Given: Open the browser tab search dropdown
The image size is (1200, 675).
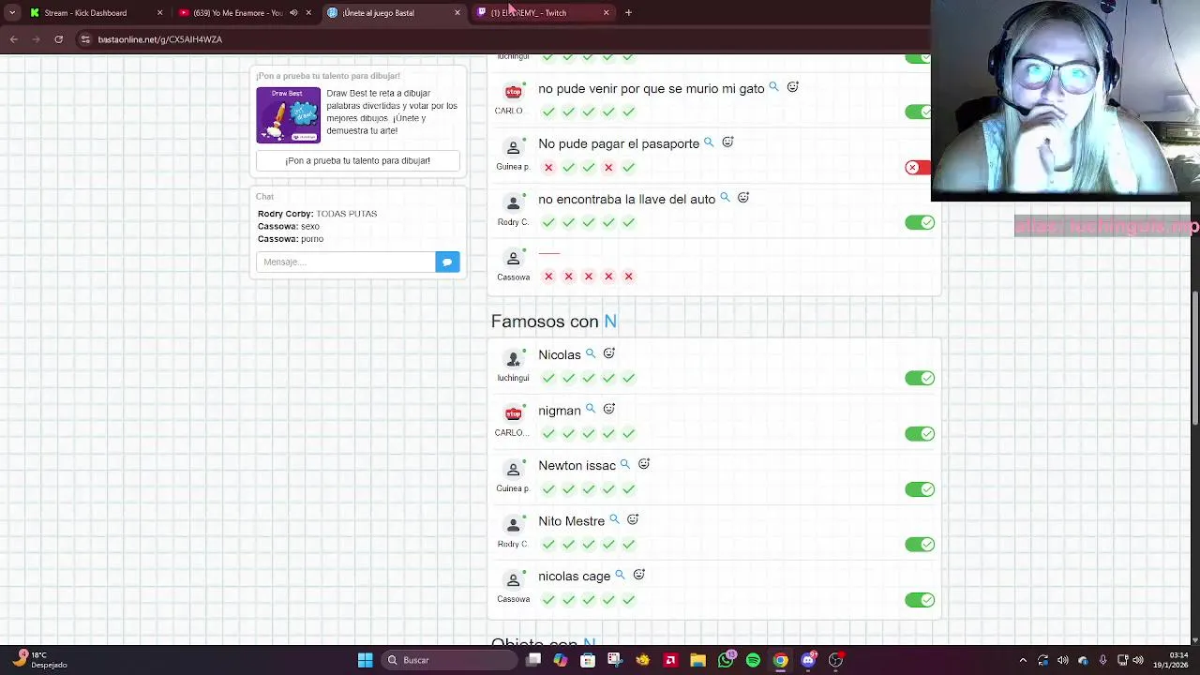Looking at the screenshot, I should point(12,13).
